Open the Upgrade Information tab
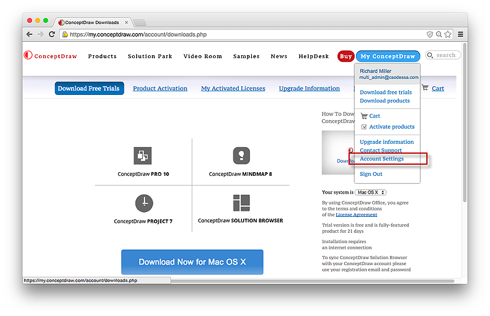This screenshot has height=316, width=490. click(x=309, y=88)
